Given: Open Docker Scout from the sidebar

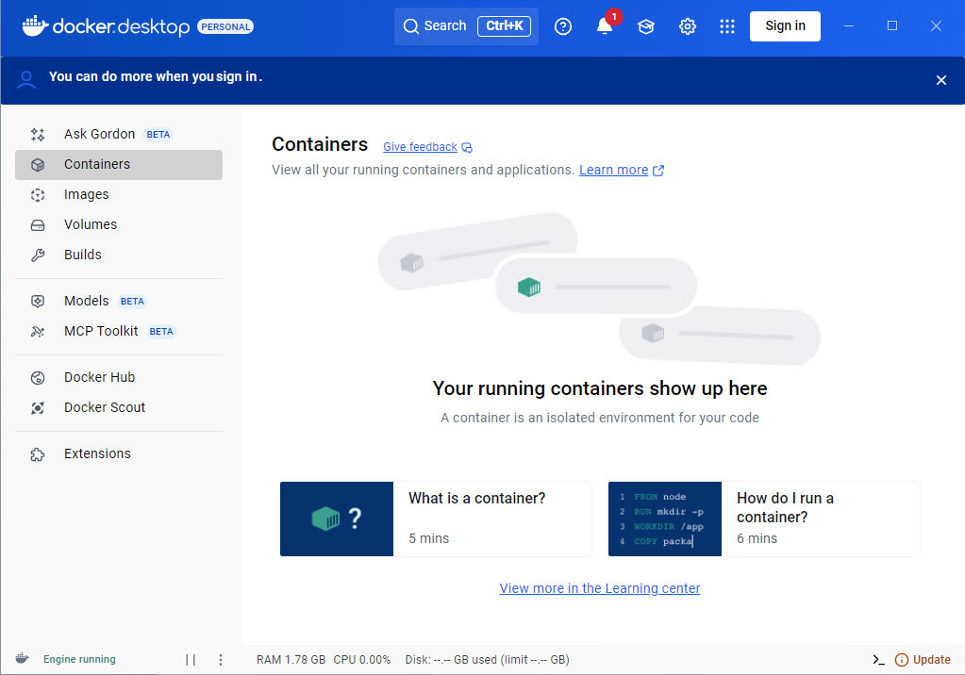Looking at the screenshot, I should click(105, 407).
